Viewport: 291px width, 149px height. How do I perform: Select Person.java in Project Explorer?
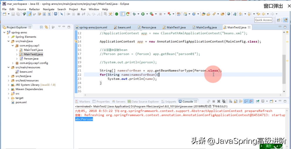click(x=31, y=59)
